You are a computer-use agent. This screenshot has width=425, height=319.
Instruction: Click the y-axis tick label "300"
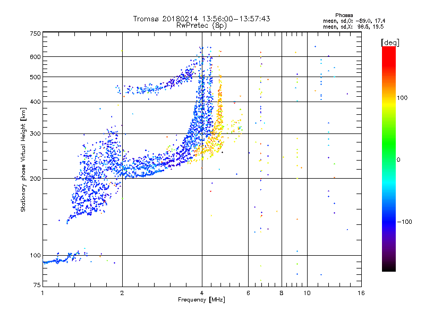35,134
